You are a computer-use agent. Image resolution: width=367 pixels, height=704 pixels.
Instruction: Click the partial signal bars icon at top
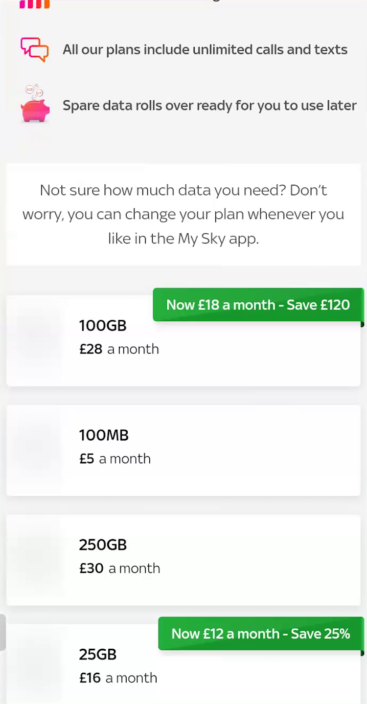click(34, 4)
